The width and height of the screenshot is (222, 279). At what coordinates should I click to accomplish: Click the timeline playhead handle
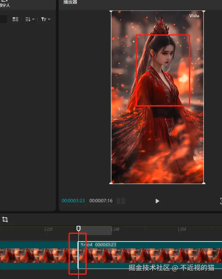[x=78, y=228]
